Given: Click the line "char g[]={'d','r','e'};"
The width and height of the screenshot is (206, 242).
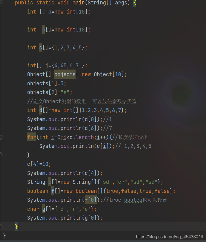Looking at the screenshot, I should click(x=62, y=209).
